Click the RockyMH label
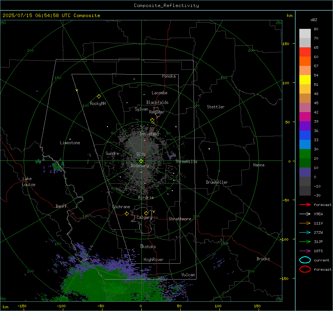 point(98,104)
